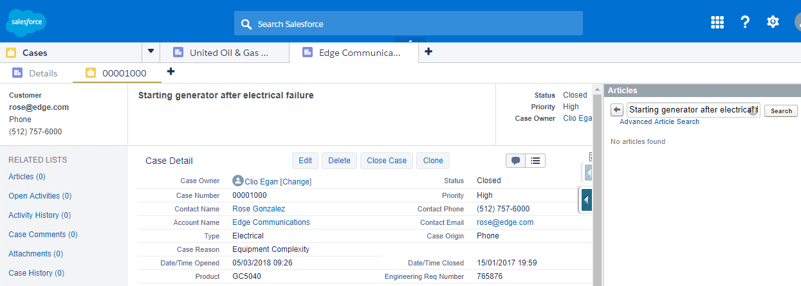This screenshot has width=801, height=286.
Task: Open the Details subtab
Action: coord(36,73)
